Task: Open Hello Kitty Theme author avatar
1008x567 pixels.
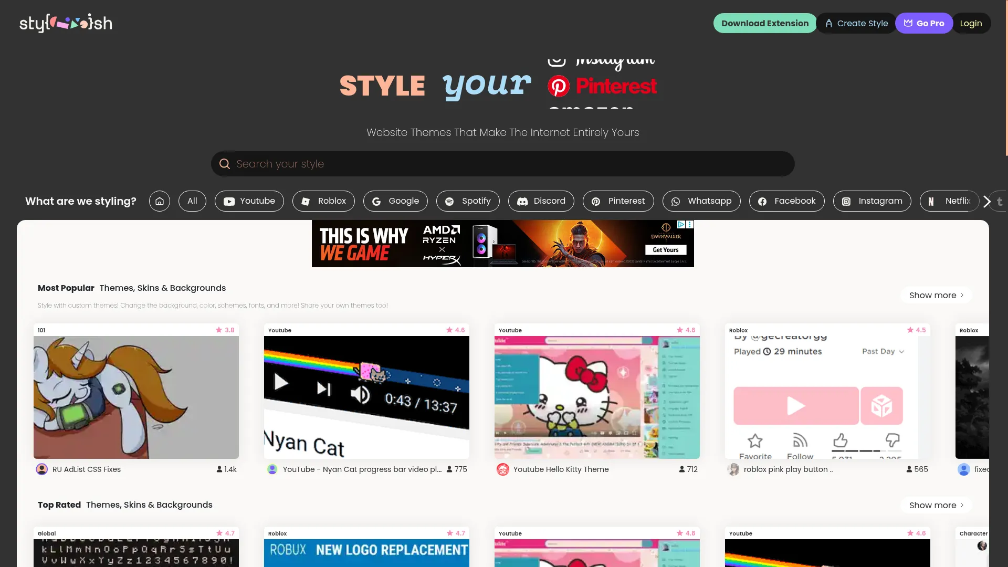Action: tap(503, 469)
